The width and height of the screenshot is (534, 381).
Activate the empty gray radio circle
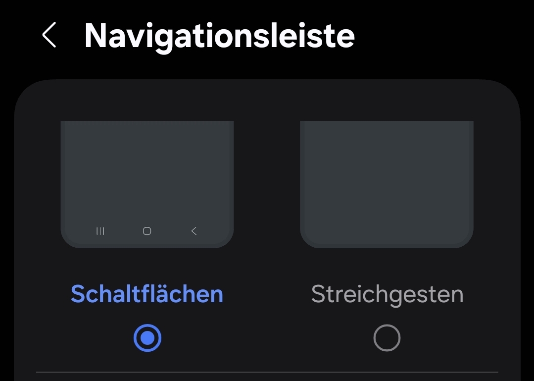coord(387,338)
